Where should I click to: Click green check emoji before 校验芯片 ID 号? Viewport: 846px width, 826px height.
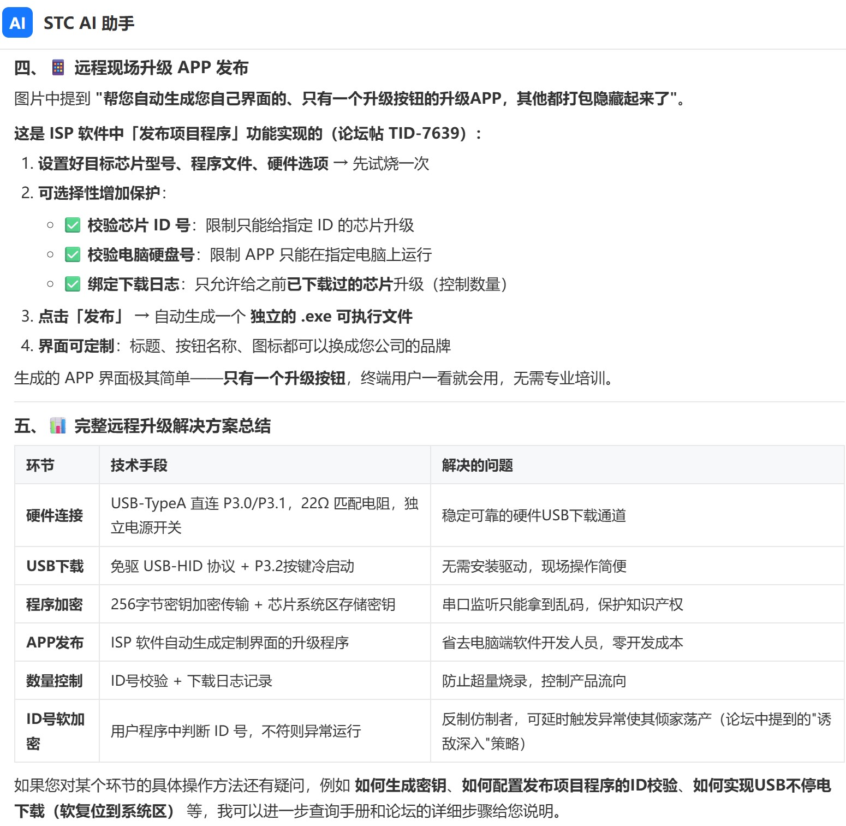pos(73,225)
